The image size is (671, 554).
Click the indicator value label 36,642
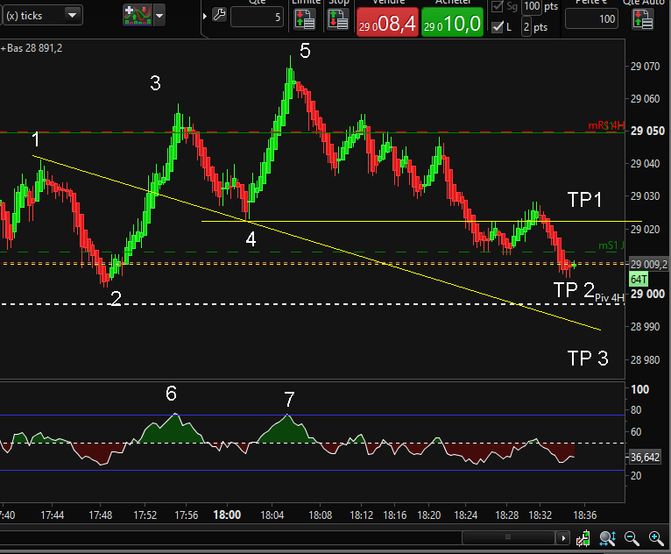pos(645,458)
